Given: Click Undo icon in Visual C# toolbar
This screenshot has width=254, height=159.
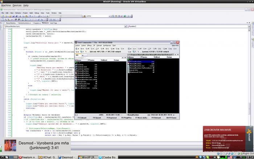Looking at the screenshot, I should (x=30, y=16).
